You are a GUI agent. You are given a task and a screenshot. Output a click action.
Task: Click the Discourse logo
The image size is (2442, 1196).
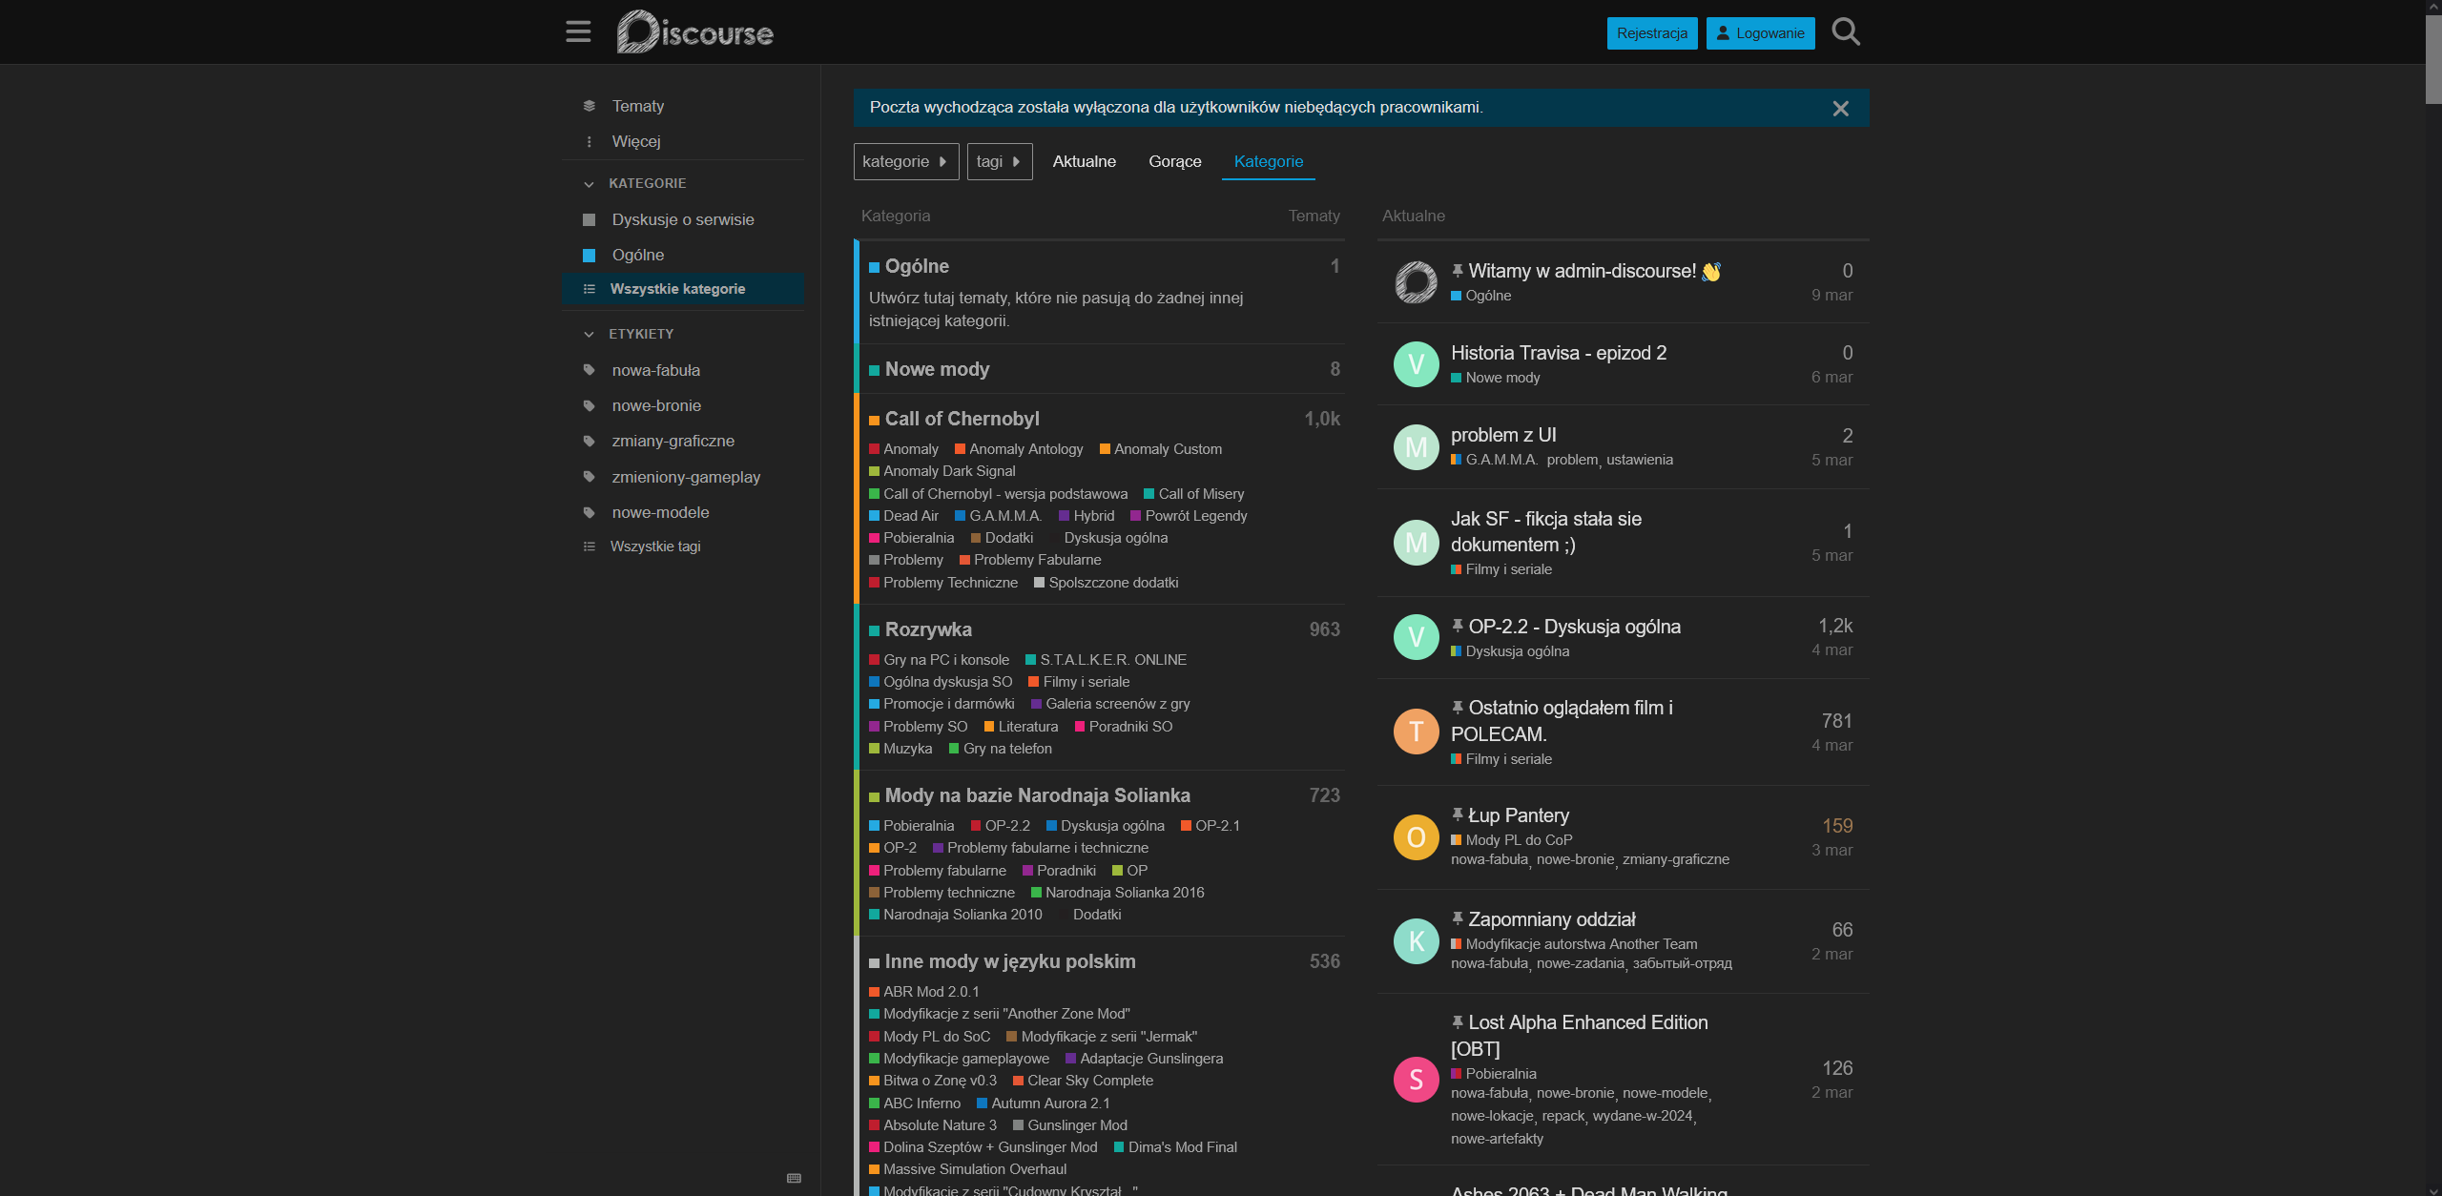(694, 32)
